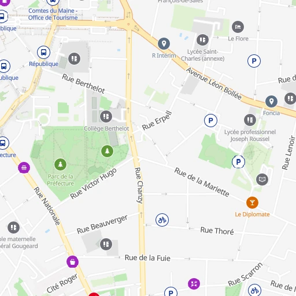
Task: Click the purple shopping bag icon
Action: [x=72, y=262]
